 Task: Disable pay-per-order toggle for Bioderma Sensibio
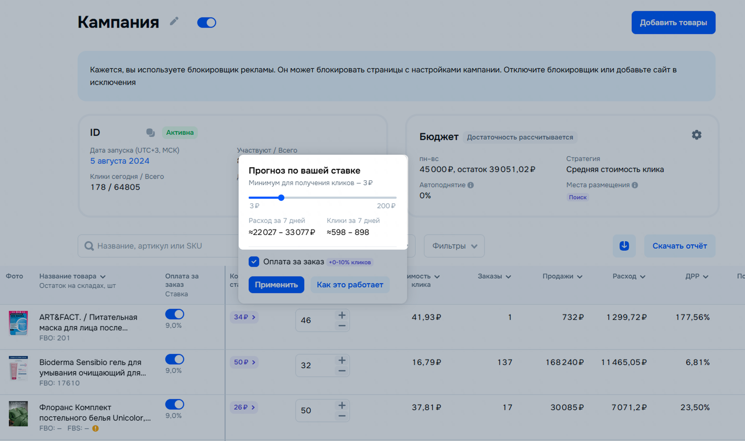point(174,359)
